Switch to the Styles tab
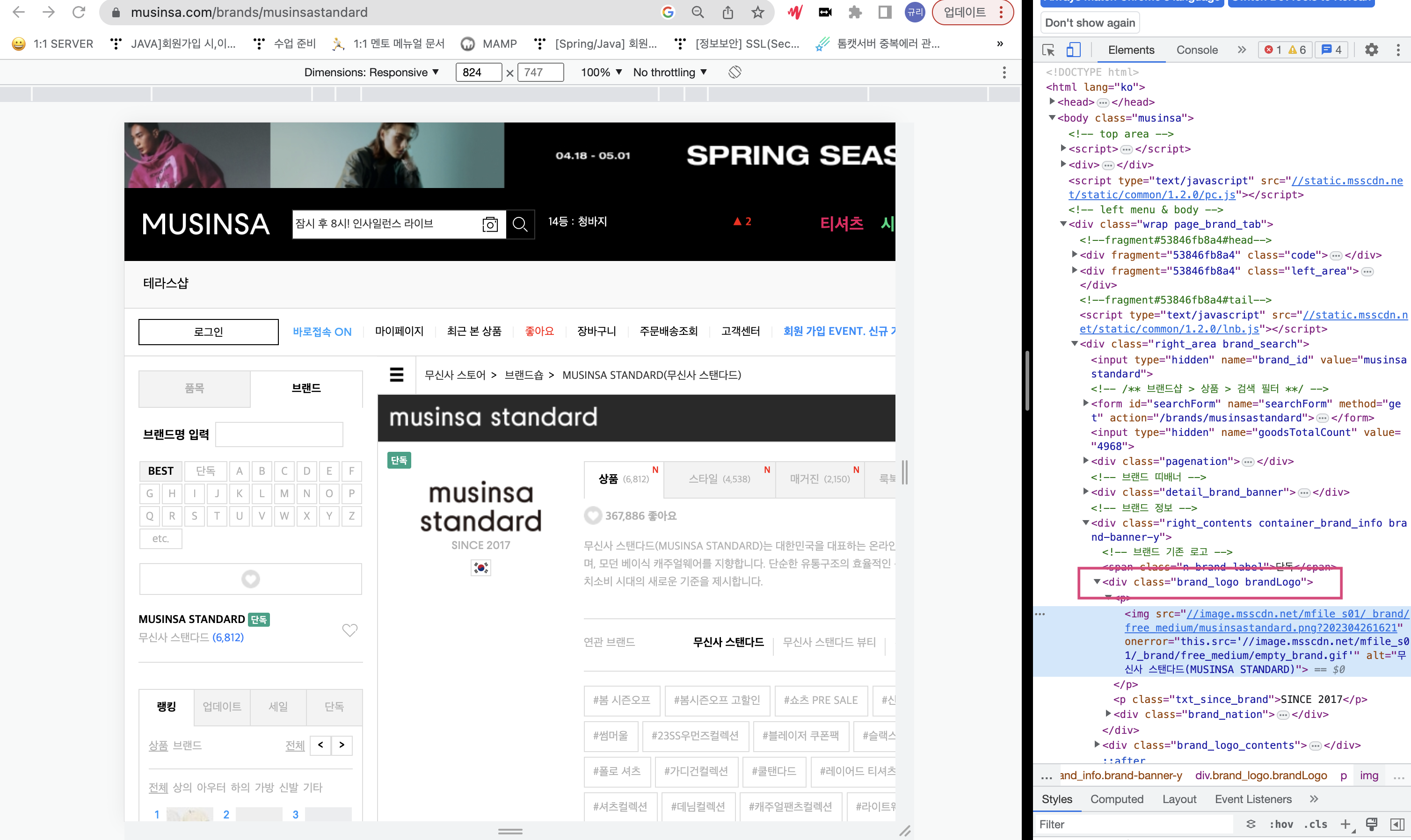Viewport: 1411px width, 840px height. point(1056,799)
